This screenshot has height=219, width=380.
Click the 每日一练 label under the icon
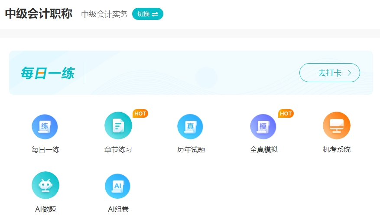click(x=45, y=150)
